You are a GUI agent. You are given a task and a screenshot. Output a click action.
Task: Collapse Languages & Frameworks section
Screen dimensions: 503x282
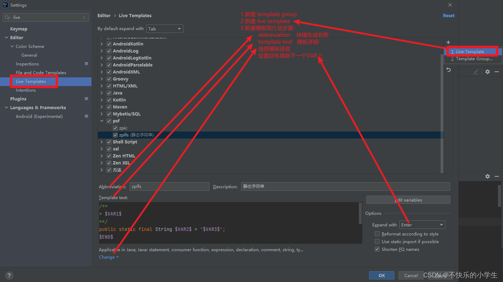[6, 108]
